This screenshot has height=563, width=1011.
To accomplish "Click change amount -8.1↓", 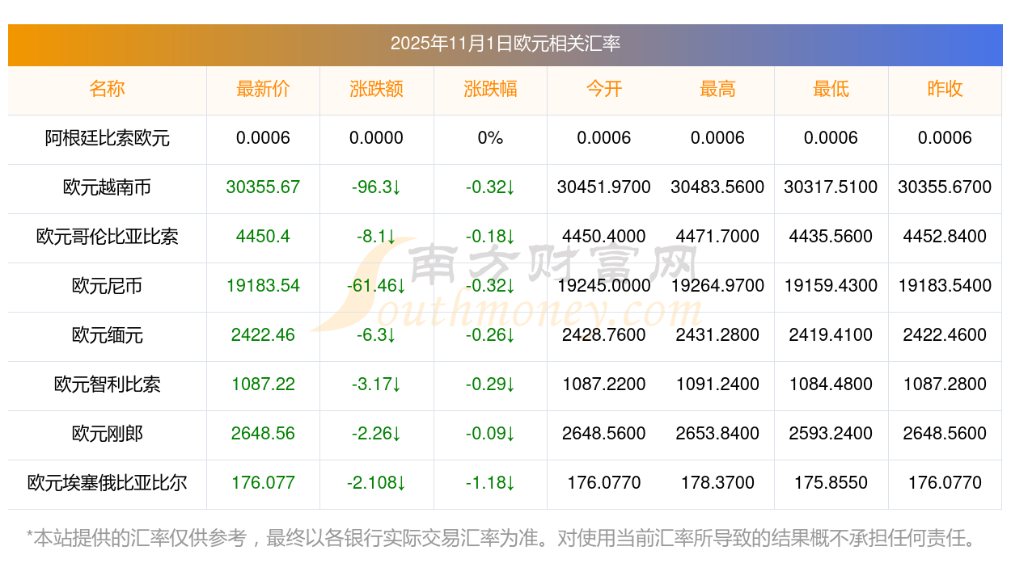I will (376, 237).
